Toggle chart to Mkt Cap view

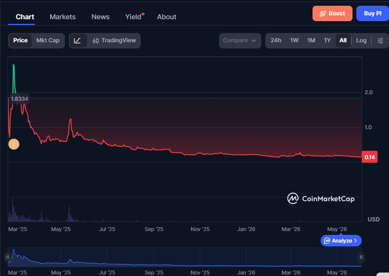coord(48,40)
